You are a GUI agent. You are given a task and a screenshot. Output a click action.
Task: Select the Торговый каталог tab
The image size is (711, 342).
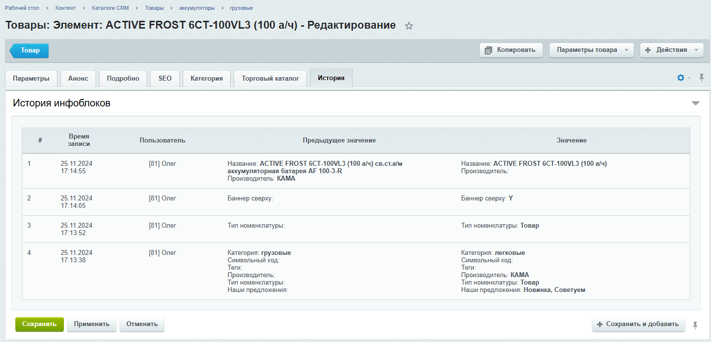270,78
